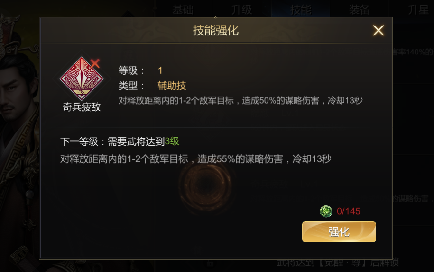The width and height of the screenshot is (434, 272).
Task: Click the 奇兵疲敌 skill name label
Action: (82, 107)
